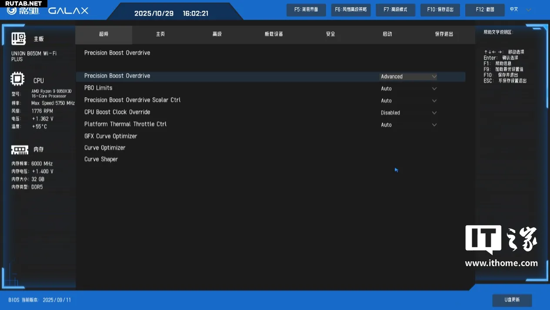Click the F6 风扇高级策略 button
550x310 pixels.
click(x=350, y=10)
